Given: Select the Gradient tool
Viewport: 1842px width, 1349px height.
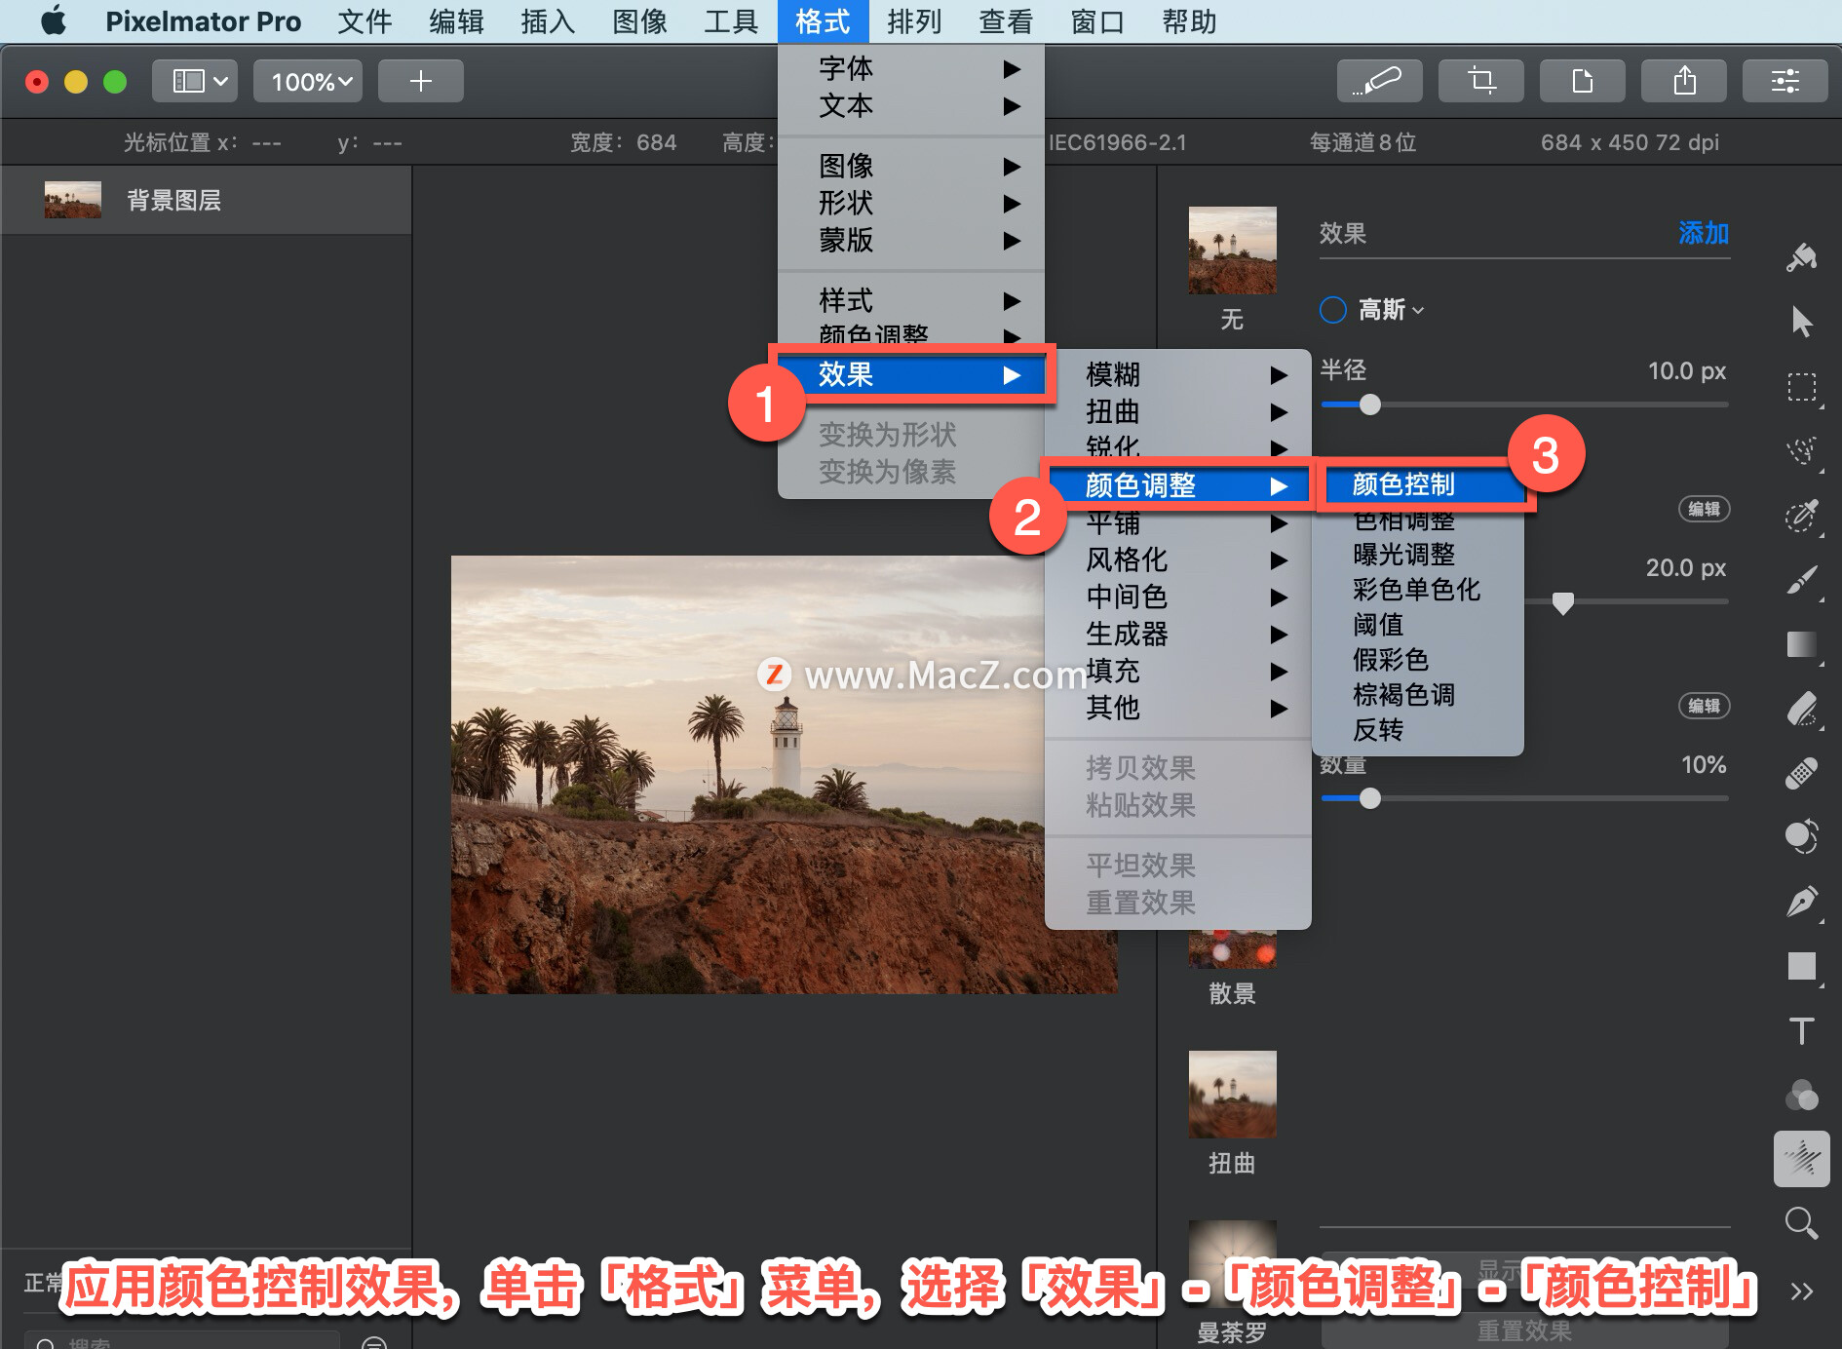Looking at the screenshot, I should click(x=1801, y=644).
